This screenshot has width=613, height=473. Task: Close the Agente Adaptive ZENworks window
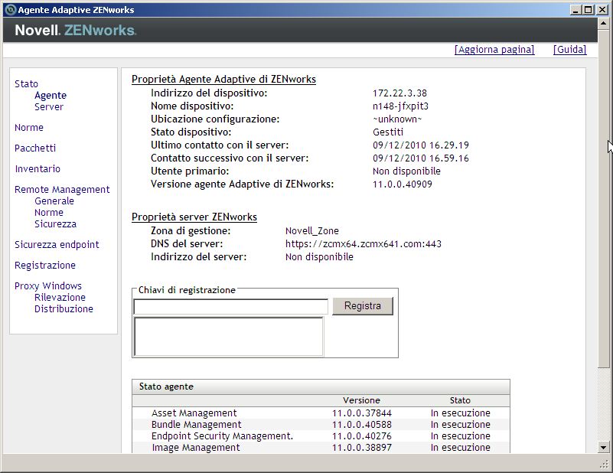tap(602, 10)
